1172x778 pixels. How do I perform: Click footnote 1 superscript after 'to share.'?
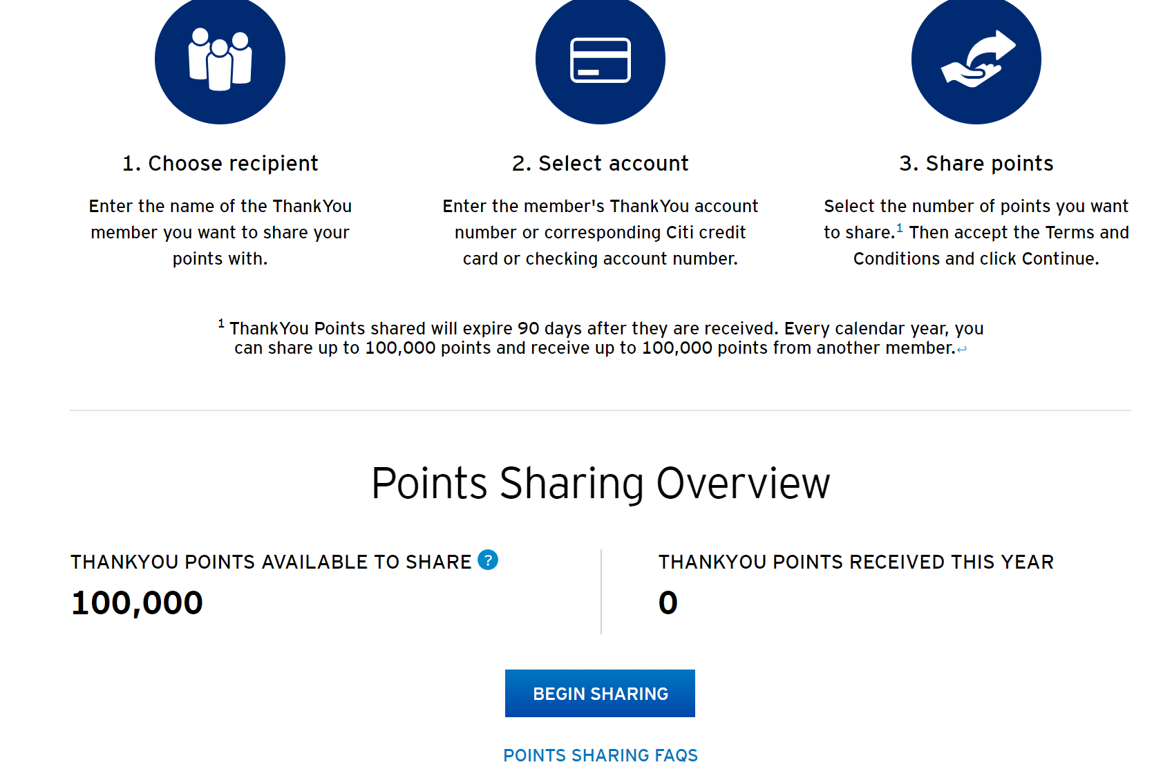click(x=900, y=227)
